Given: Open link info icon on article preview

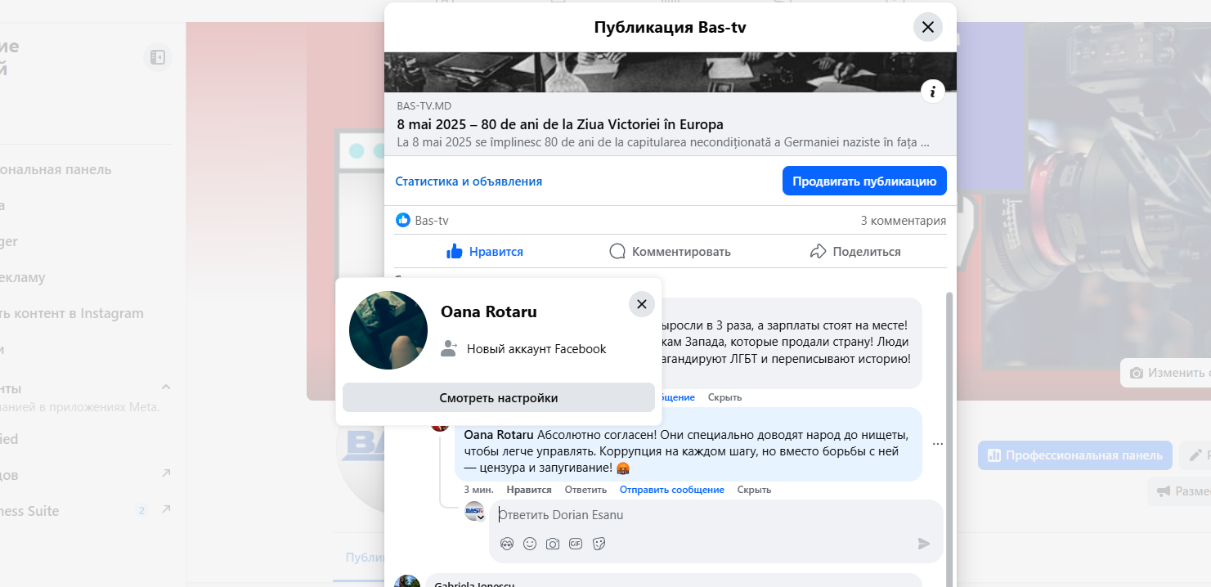Looking at the screenshot, I should pyautogui.click(x=933, y=92).
